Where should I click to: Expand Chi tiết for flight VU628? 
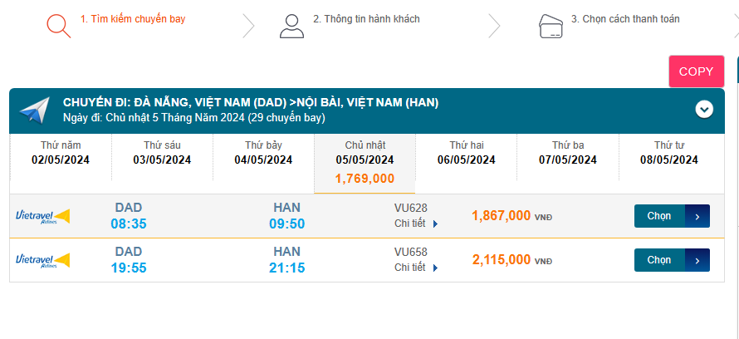coord(415,224)
